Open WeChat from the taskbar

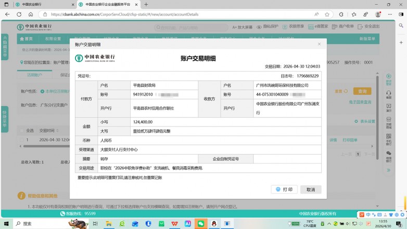[x=201, y=224]
